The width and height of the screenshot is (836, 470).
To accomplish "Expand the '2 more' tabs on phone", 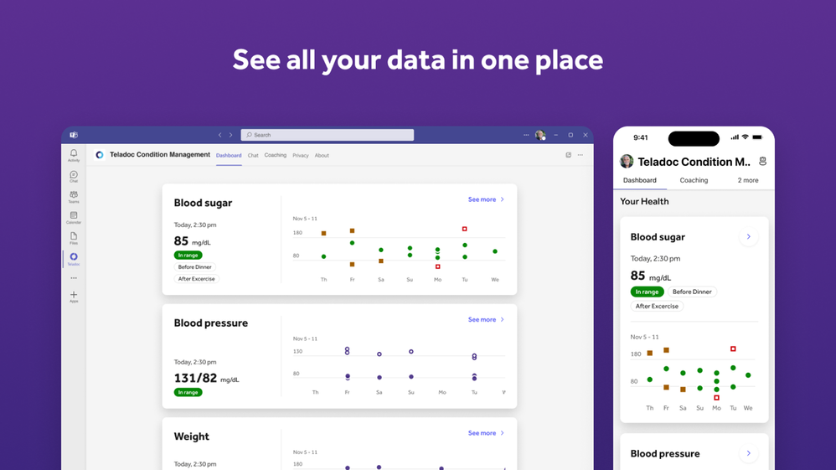I will 747,180.
